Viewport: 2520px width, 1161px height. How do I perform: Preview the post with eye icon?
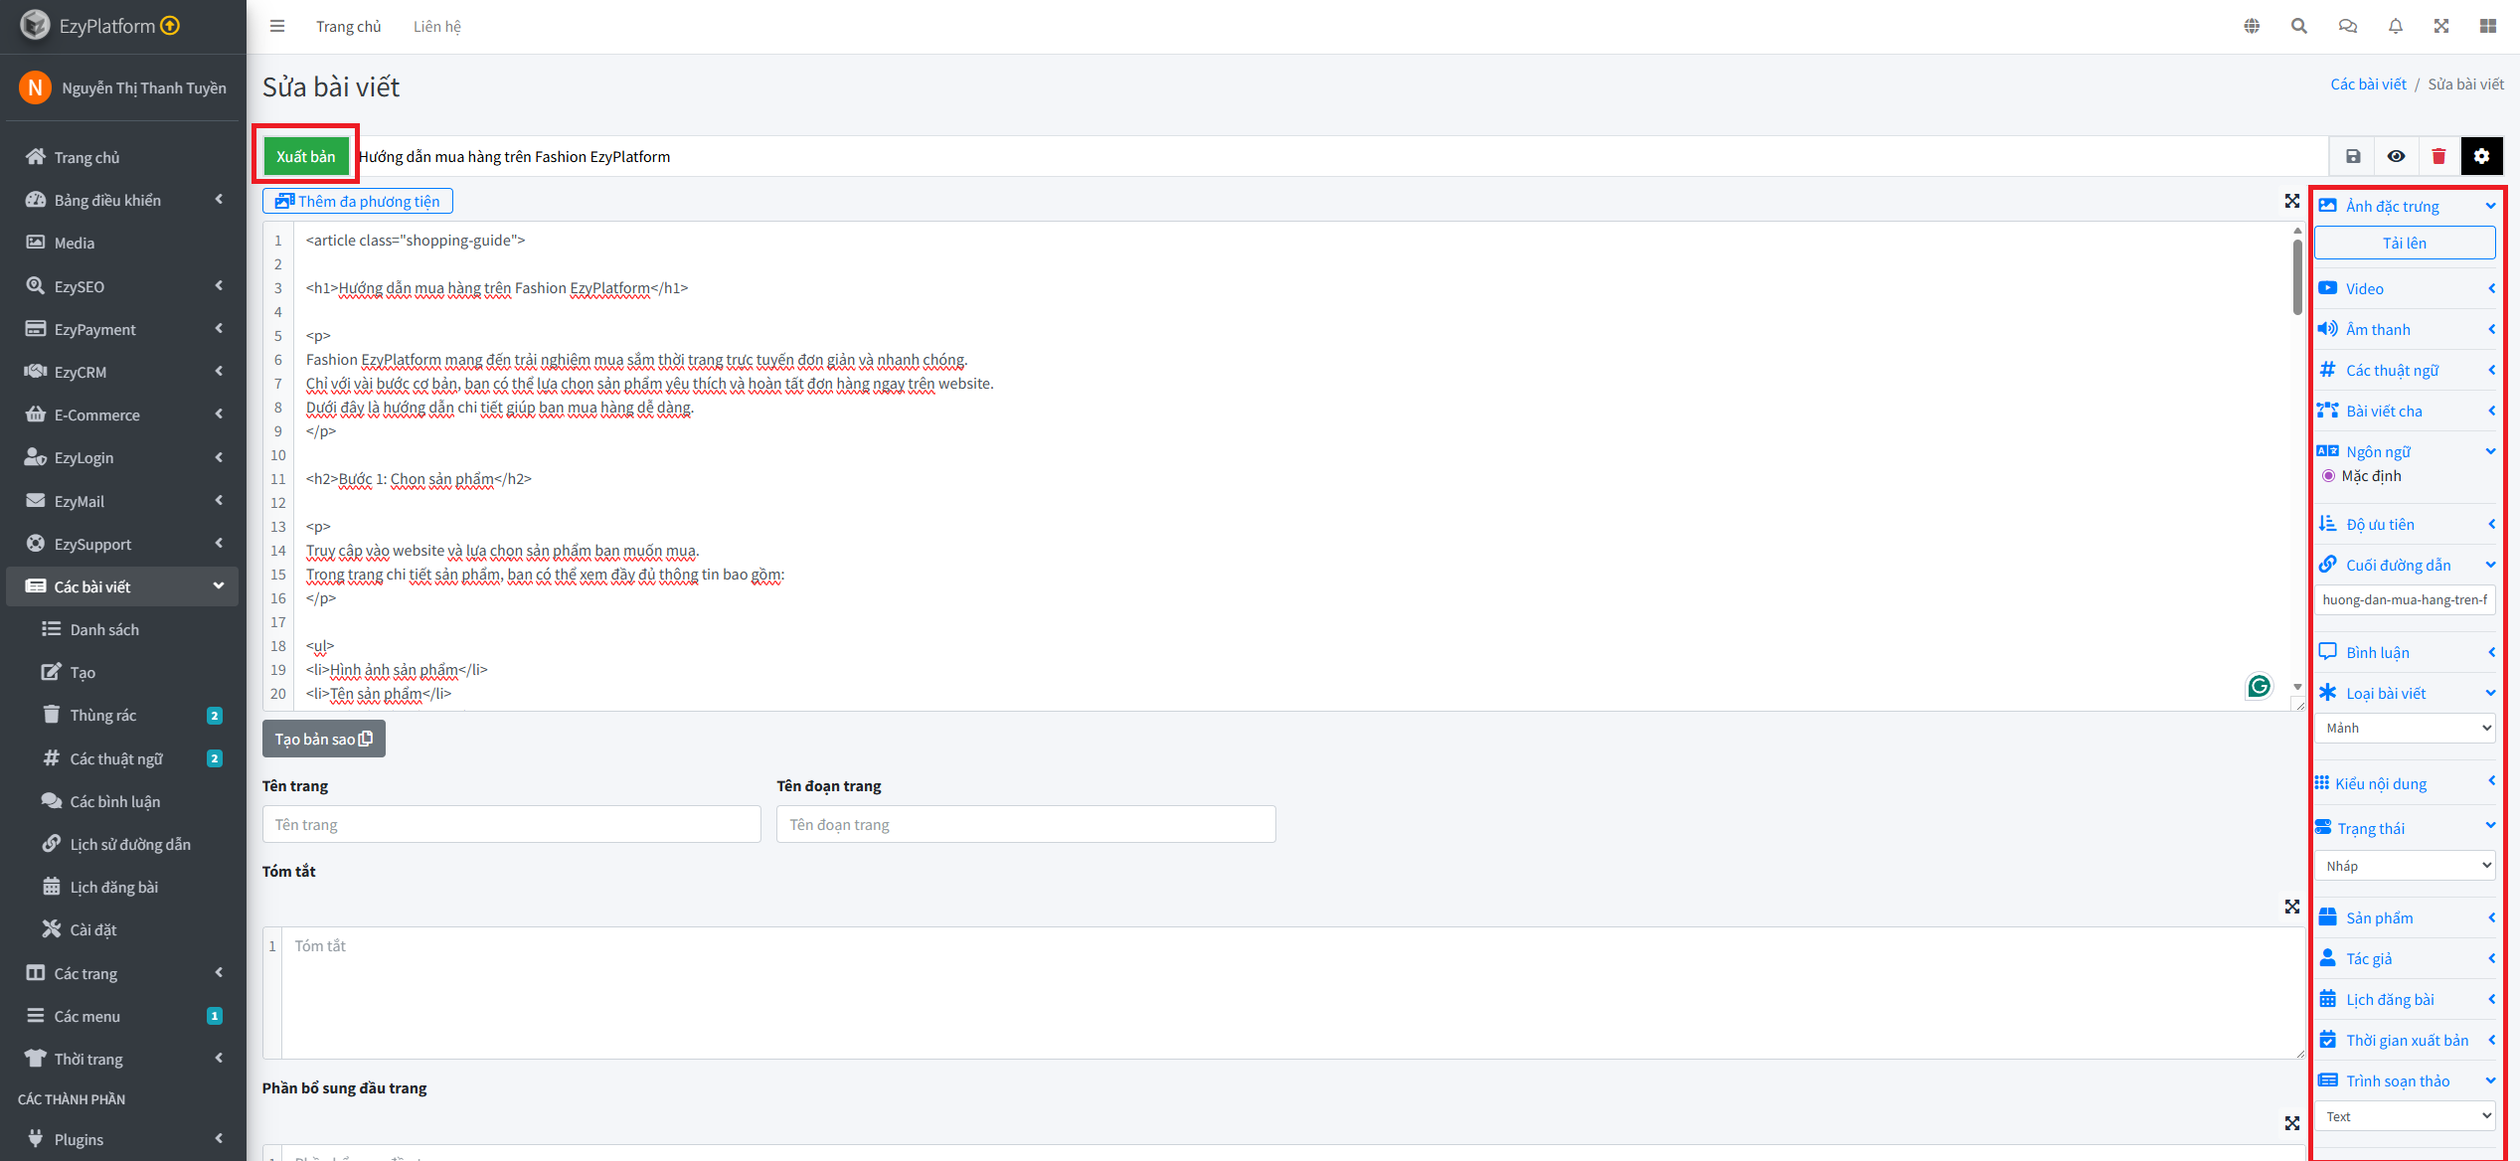point(2396,156)
